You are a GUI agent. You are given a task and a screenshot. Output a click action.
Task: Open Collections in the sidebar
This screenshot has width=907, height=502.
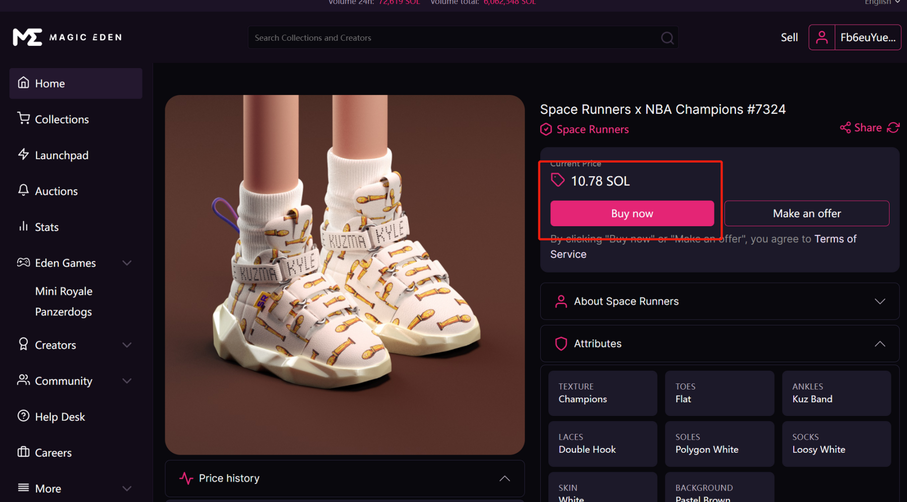pyautogui.click(x=61, y=119)
